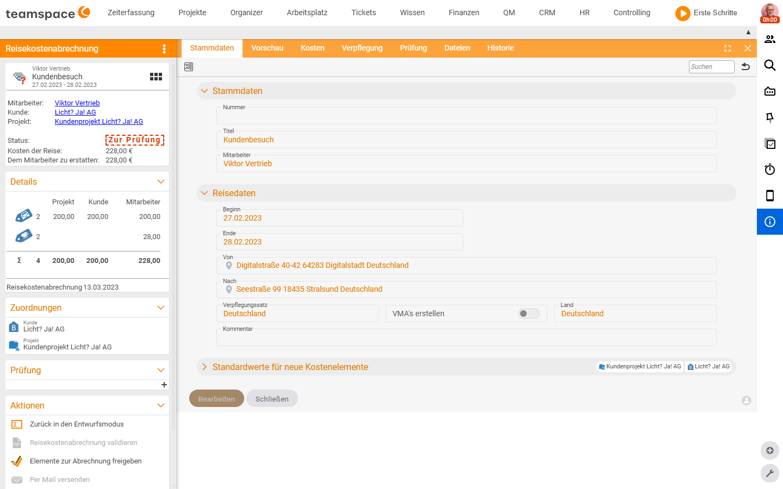Click Elemente zur Abrechnung freigeben action
This screenshot has width=783, height=489.
pos(86,461)
